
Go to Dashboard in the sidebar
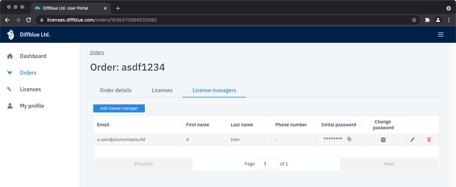(33, 56)
